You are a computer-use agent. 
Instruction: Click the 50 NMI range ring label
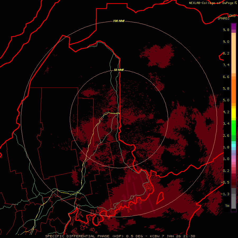pyautogui.click(x=119, y=70)
